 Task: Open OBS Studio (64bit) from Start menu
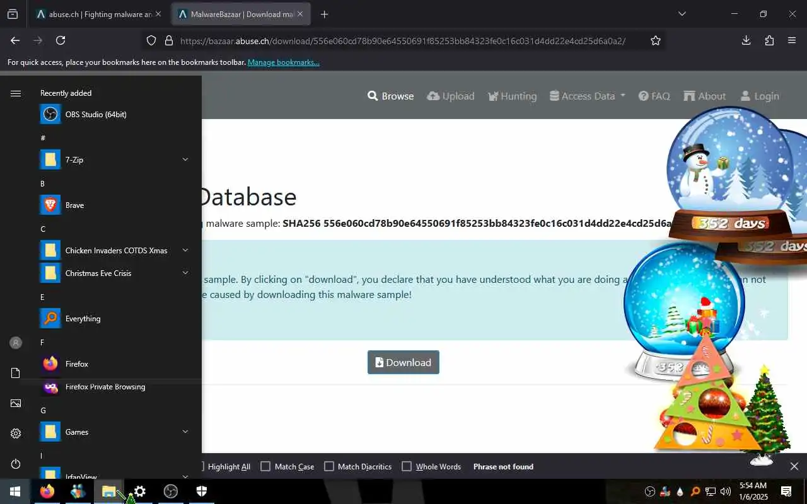point(113,115)
